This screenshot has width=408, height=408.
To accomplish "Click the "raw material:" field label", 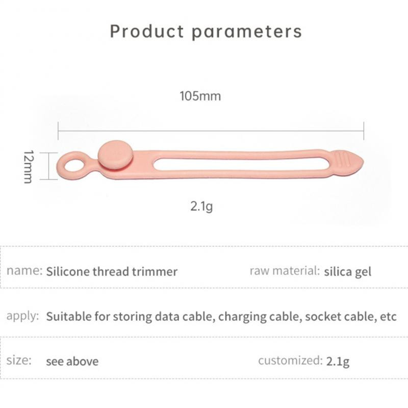I will (x=284, y=271).
